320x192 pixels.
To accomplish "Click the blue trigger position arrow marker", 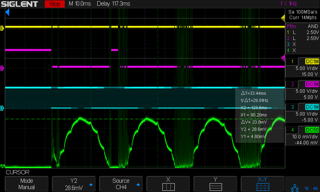I will (x=7, y=12).
